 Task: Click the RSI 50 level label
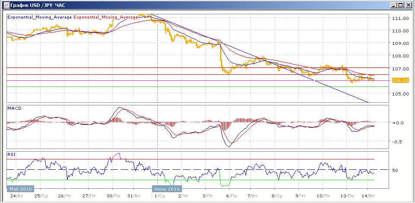[395, 170]
